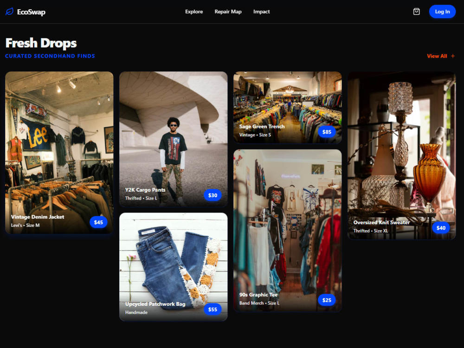Click the EcoSwap leaf logo icon
Viewport: 464px width, 348px height.
pos(9,12)
